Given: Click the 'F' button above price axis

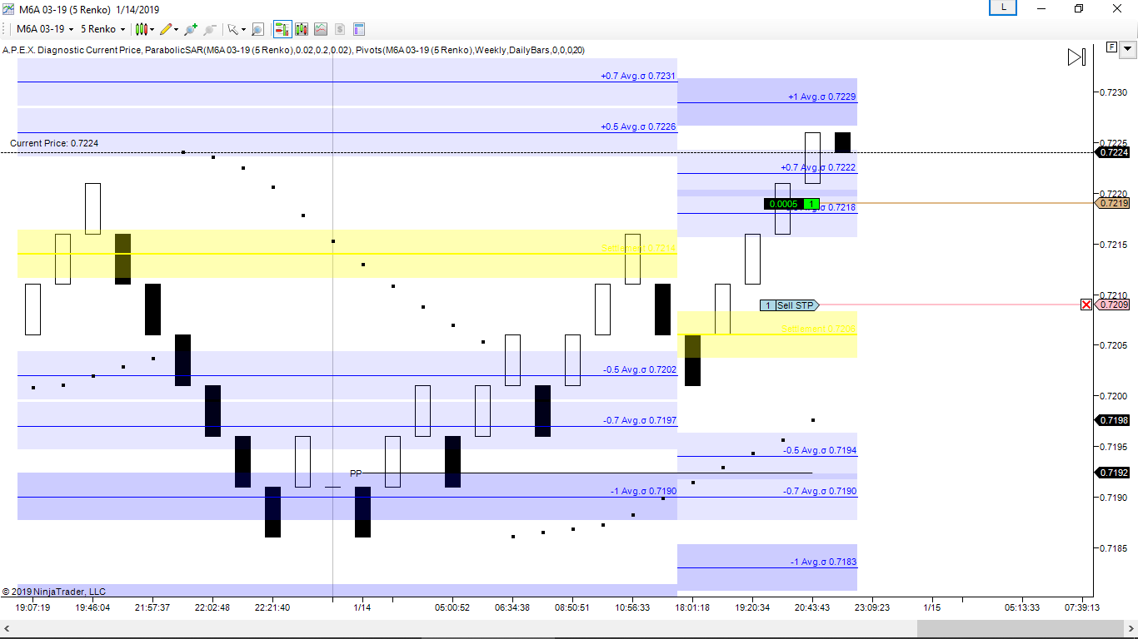Looking at the screenshot, I should click(1111, 47).
